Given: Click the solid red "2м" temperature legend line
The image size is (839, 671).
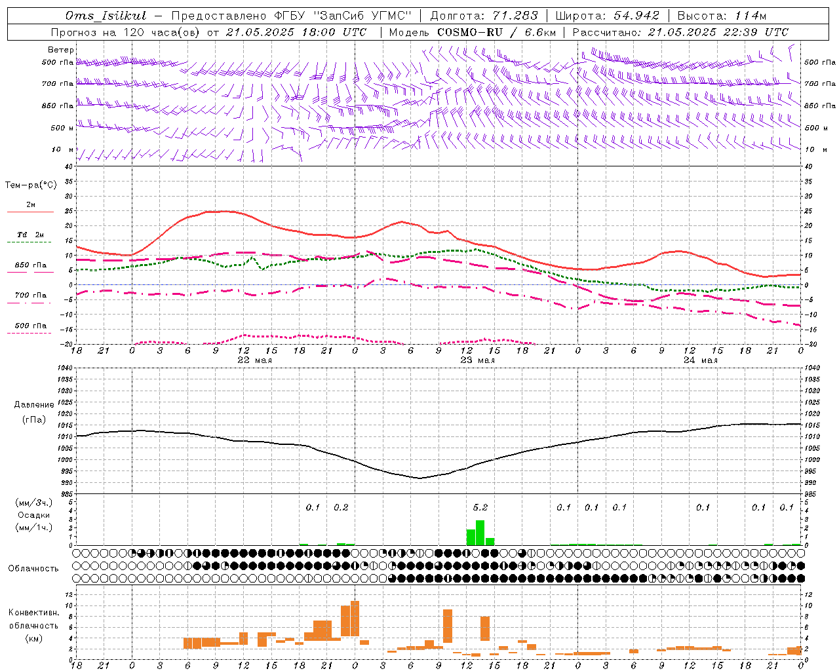Looking at the screenshot, I should coord(30,212).
